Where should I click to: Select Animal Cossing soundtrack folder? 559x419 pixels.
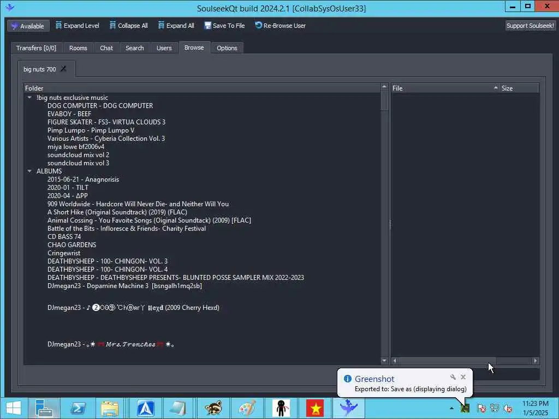(149, 220)
